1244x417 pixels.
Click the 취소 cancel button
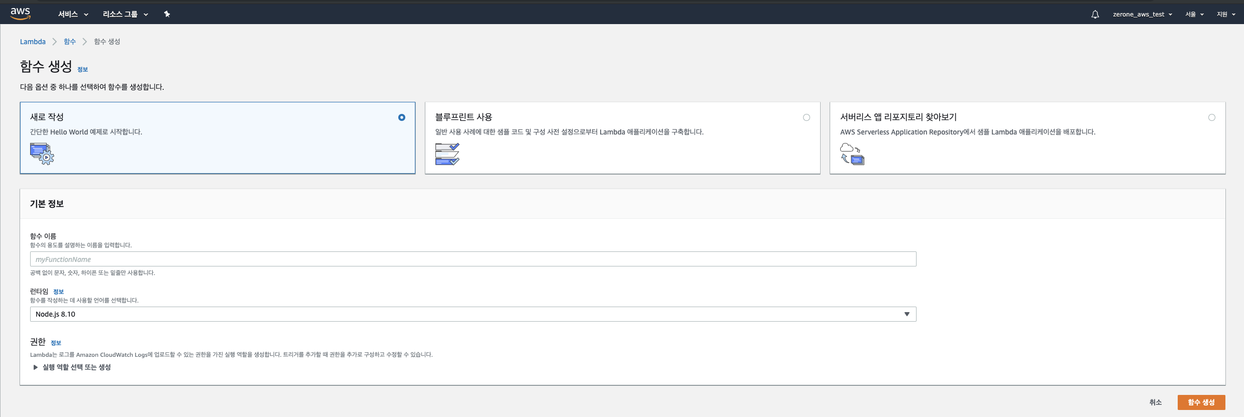click(x=1156, y=402)
